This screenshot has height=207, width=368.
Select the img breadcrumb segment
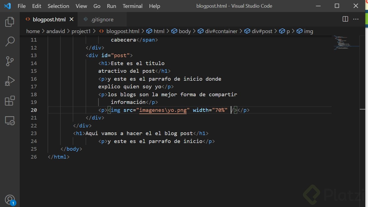pyautogui.click(x=305, y=31)
